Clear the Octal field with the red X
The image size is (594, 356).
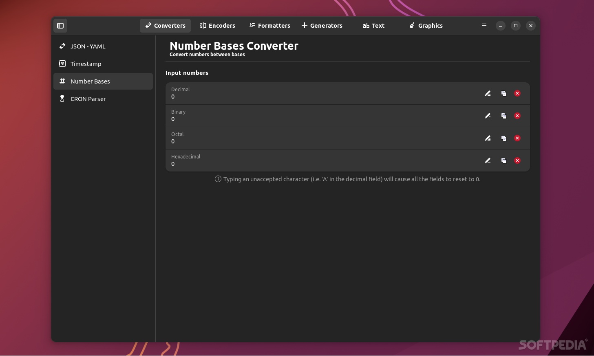(x=517, y=138)
